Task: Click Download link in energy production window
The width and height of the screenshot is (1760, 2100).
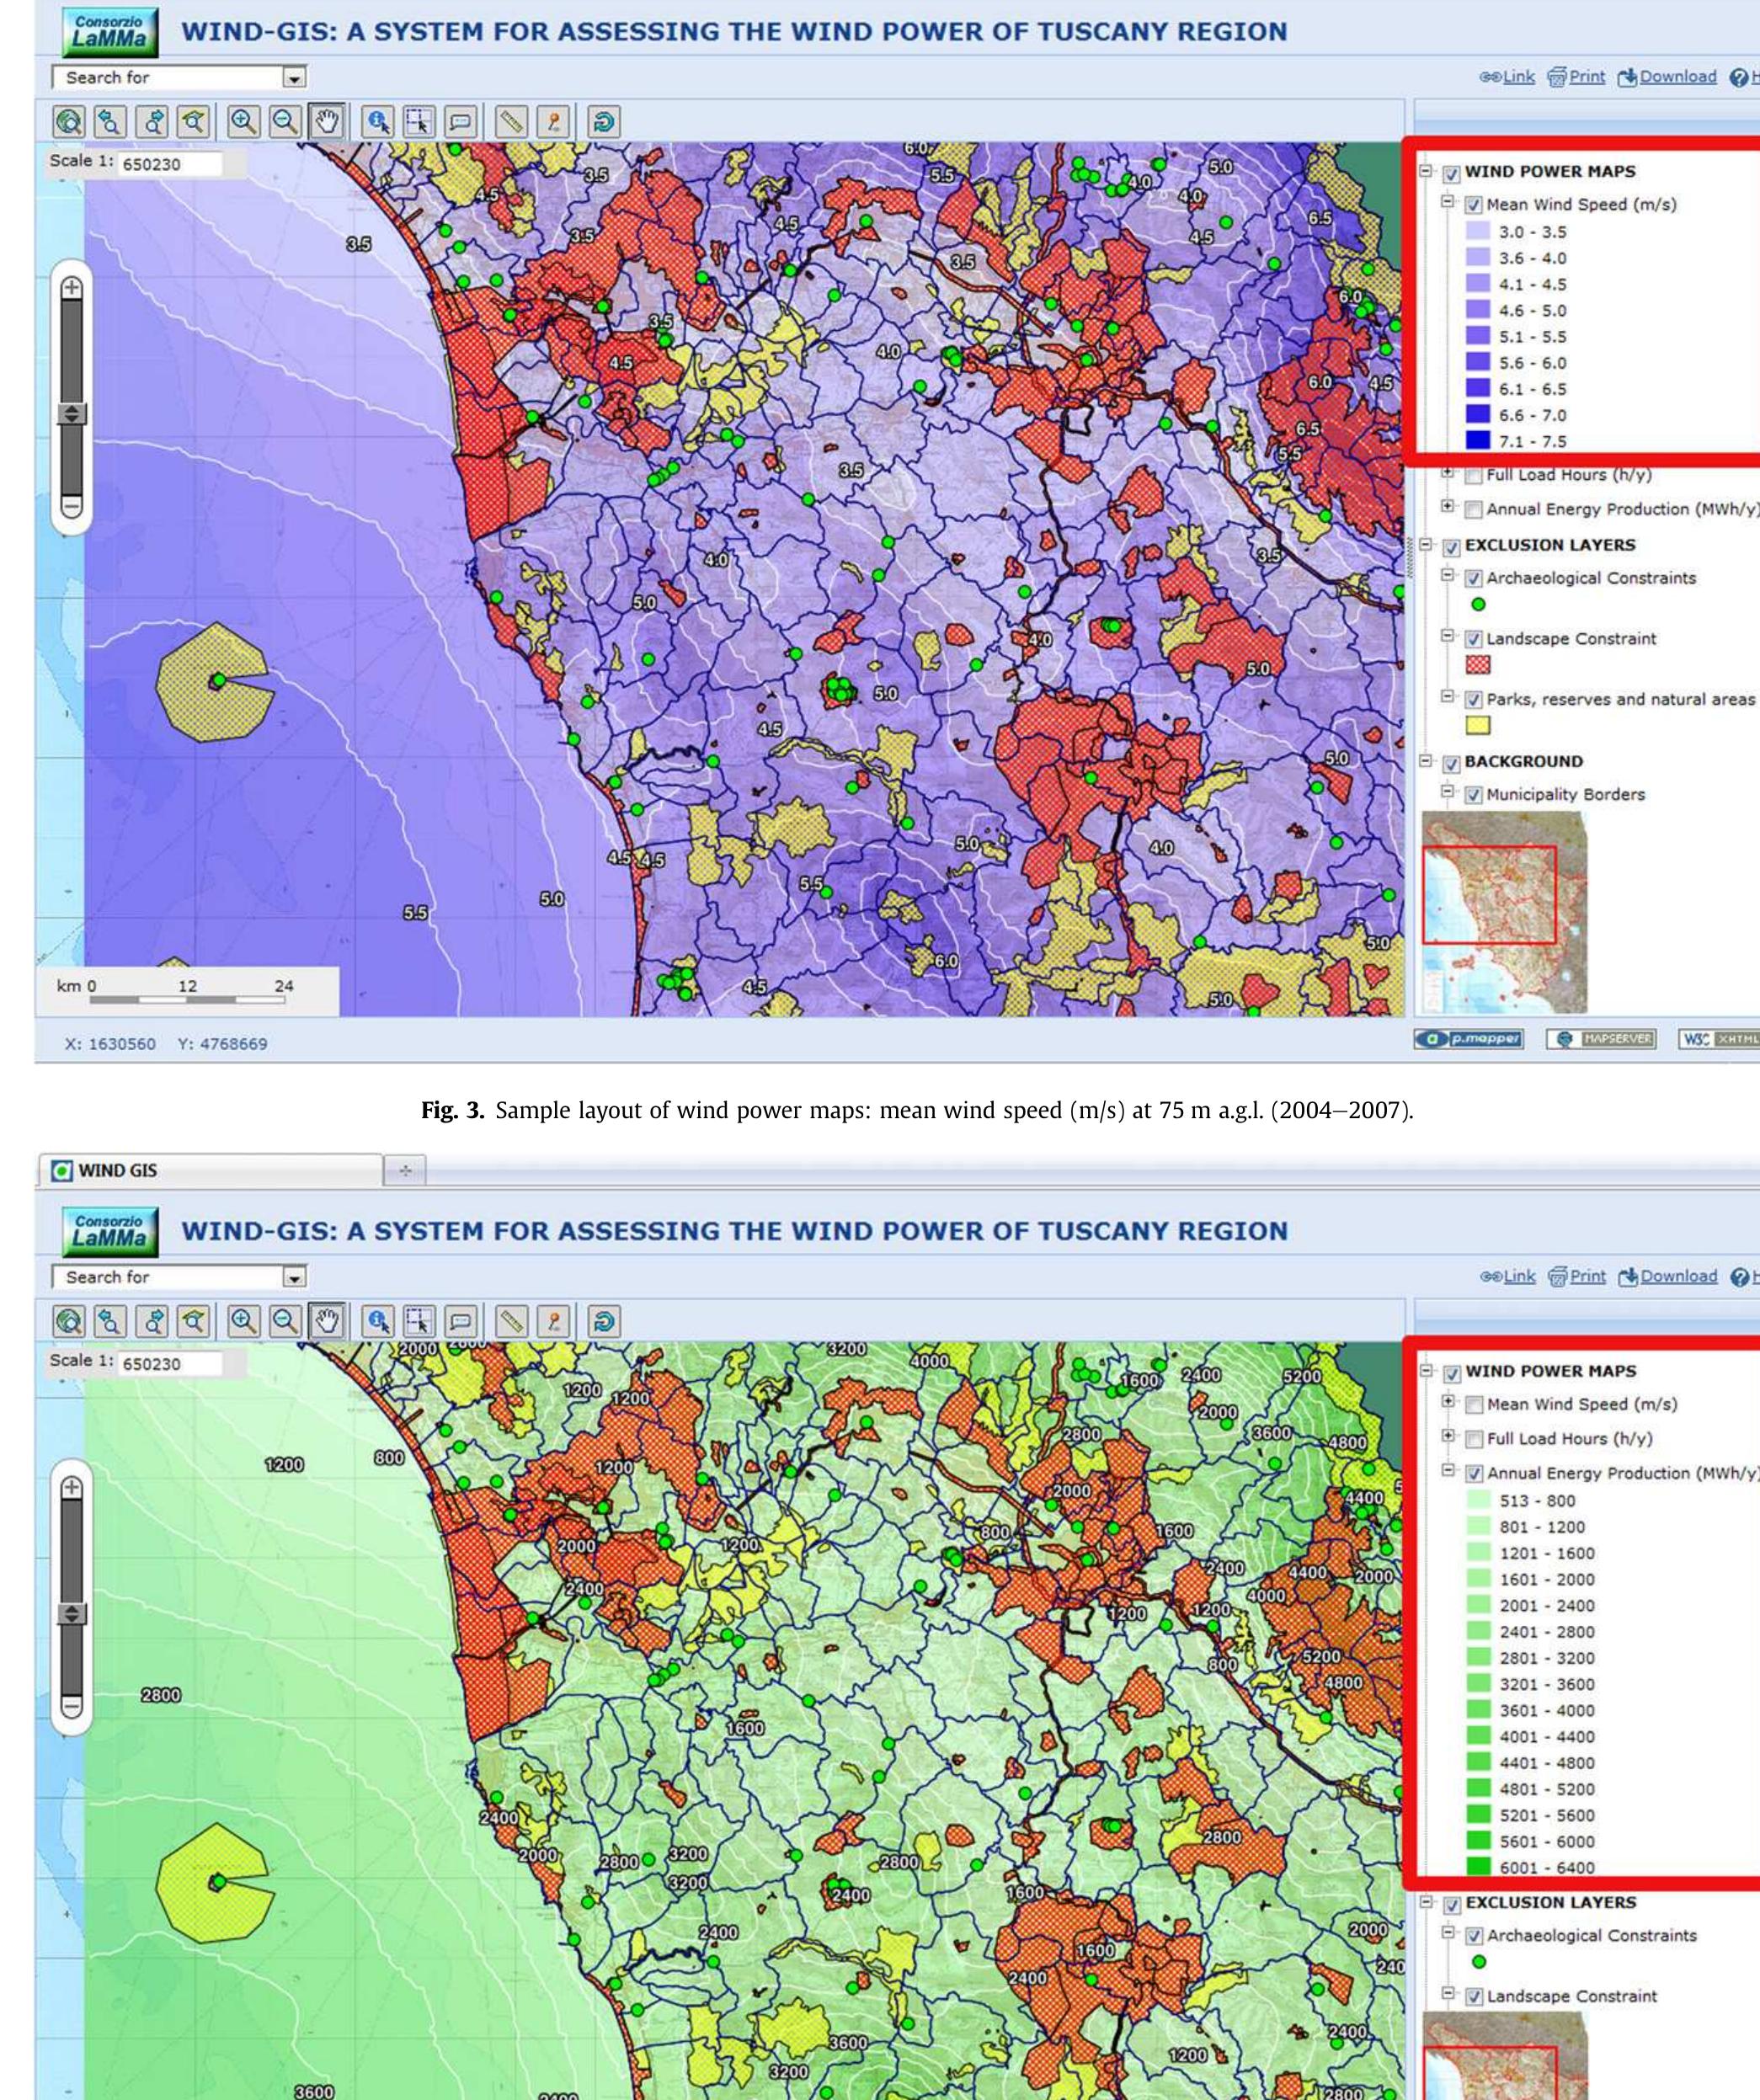Action: point(1667,1277)
